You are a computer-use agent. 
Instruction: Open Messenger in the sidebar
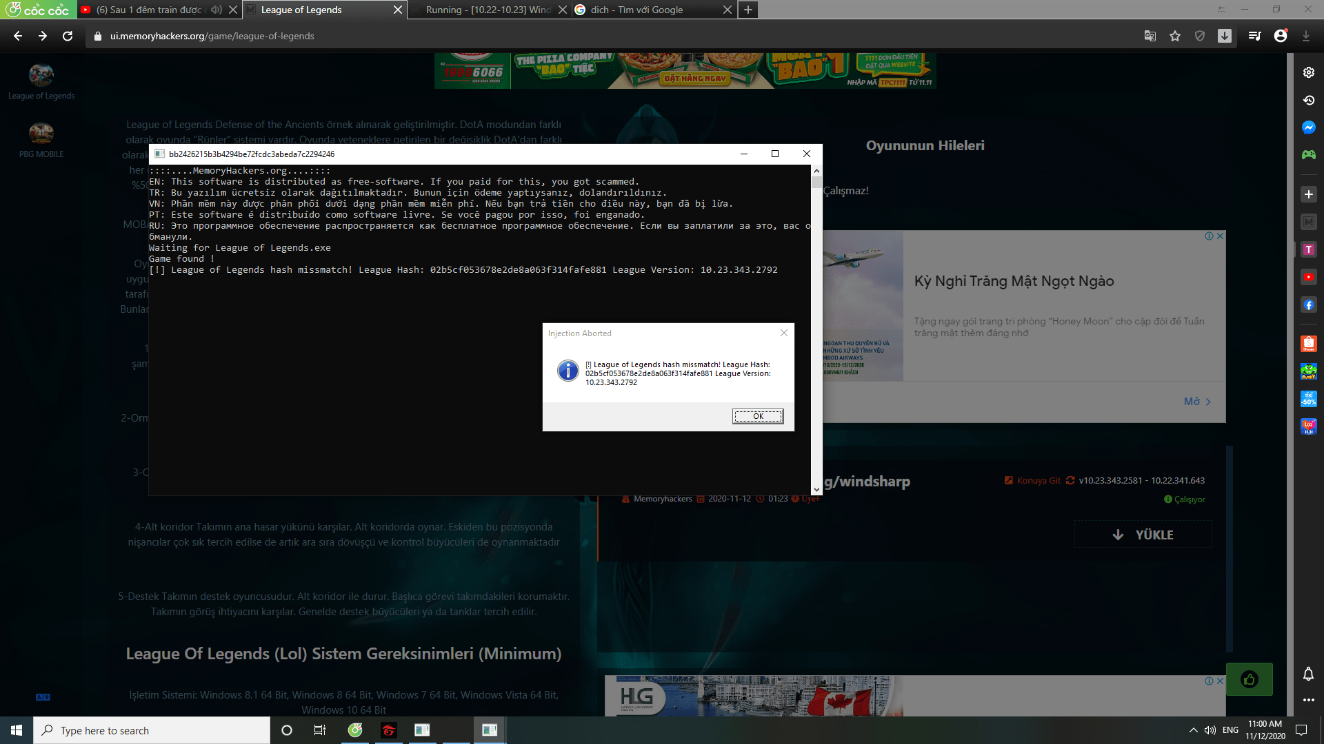[x=1309, y=127]
